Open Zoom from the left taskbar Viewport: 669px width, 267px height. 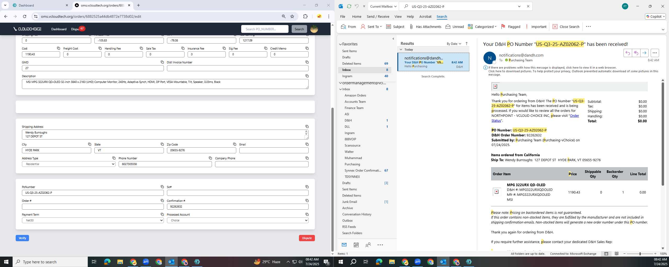146,262
